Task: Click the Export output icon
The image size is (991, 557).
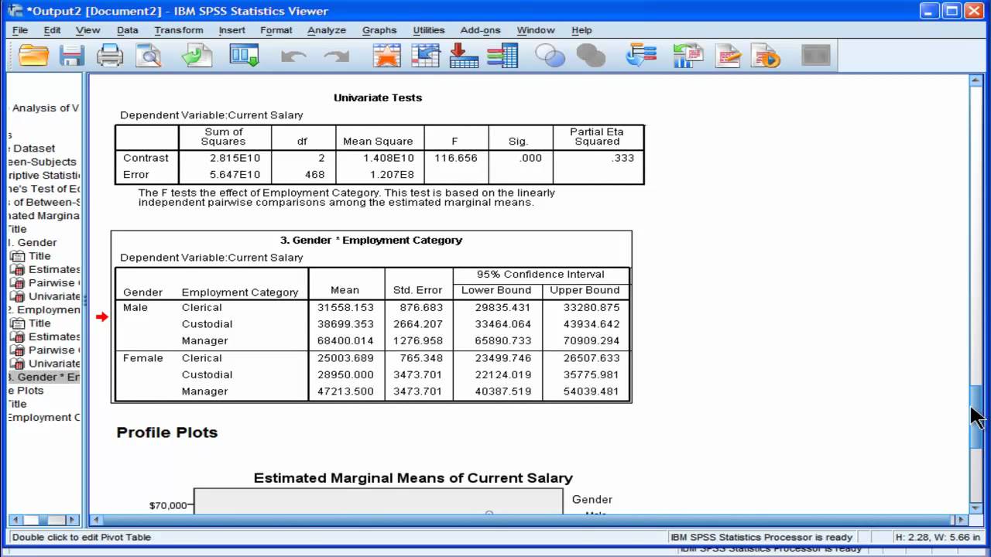Action: point(197,56)
